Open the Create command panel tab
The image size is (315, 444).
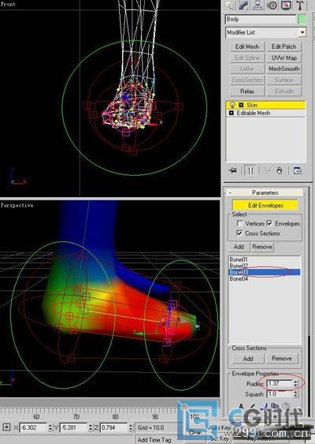[230, 5]
